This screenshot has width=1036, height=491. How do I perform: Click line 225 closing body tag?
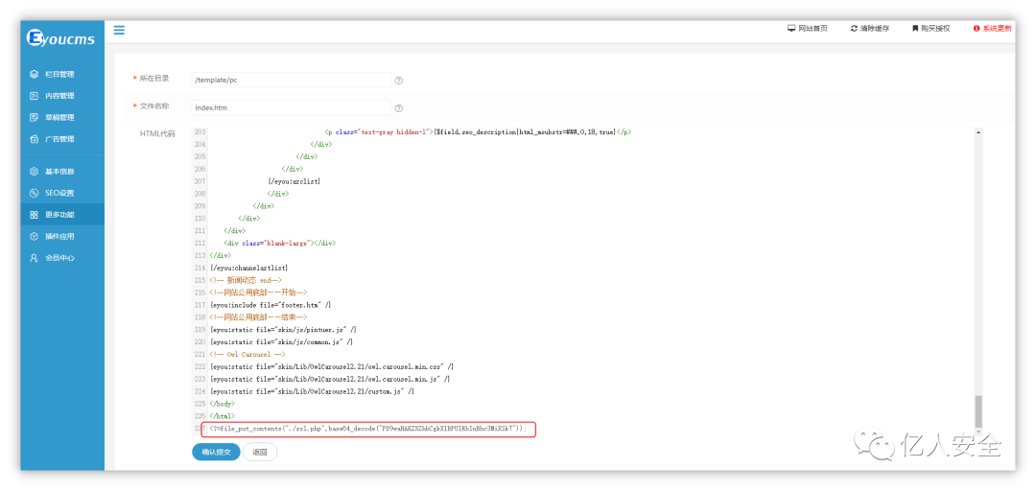(222, 403)
